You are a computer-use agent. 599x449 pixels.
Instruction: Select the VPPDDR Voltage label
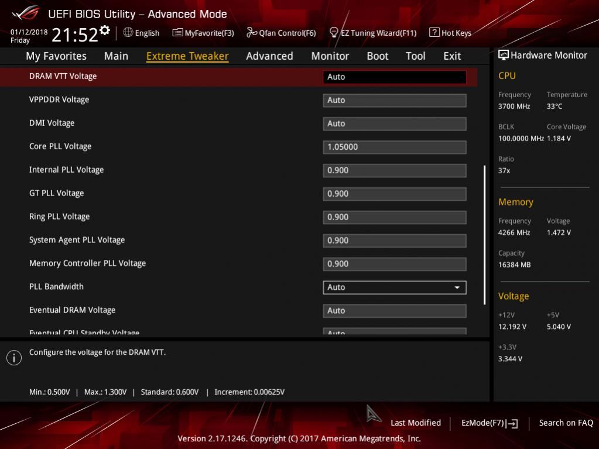pyautogui.click(x=59, y=100)
